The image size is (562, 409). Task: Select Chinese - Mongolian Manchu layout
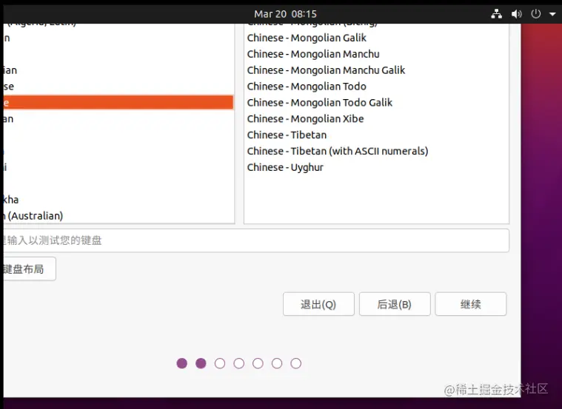point(313,54)
